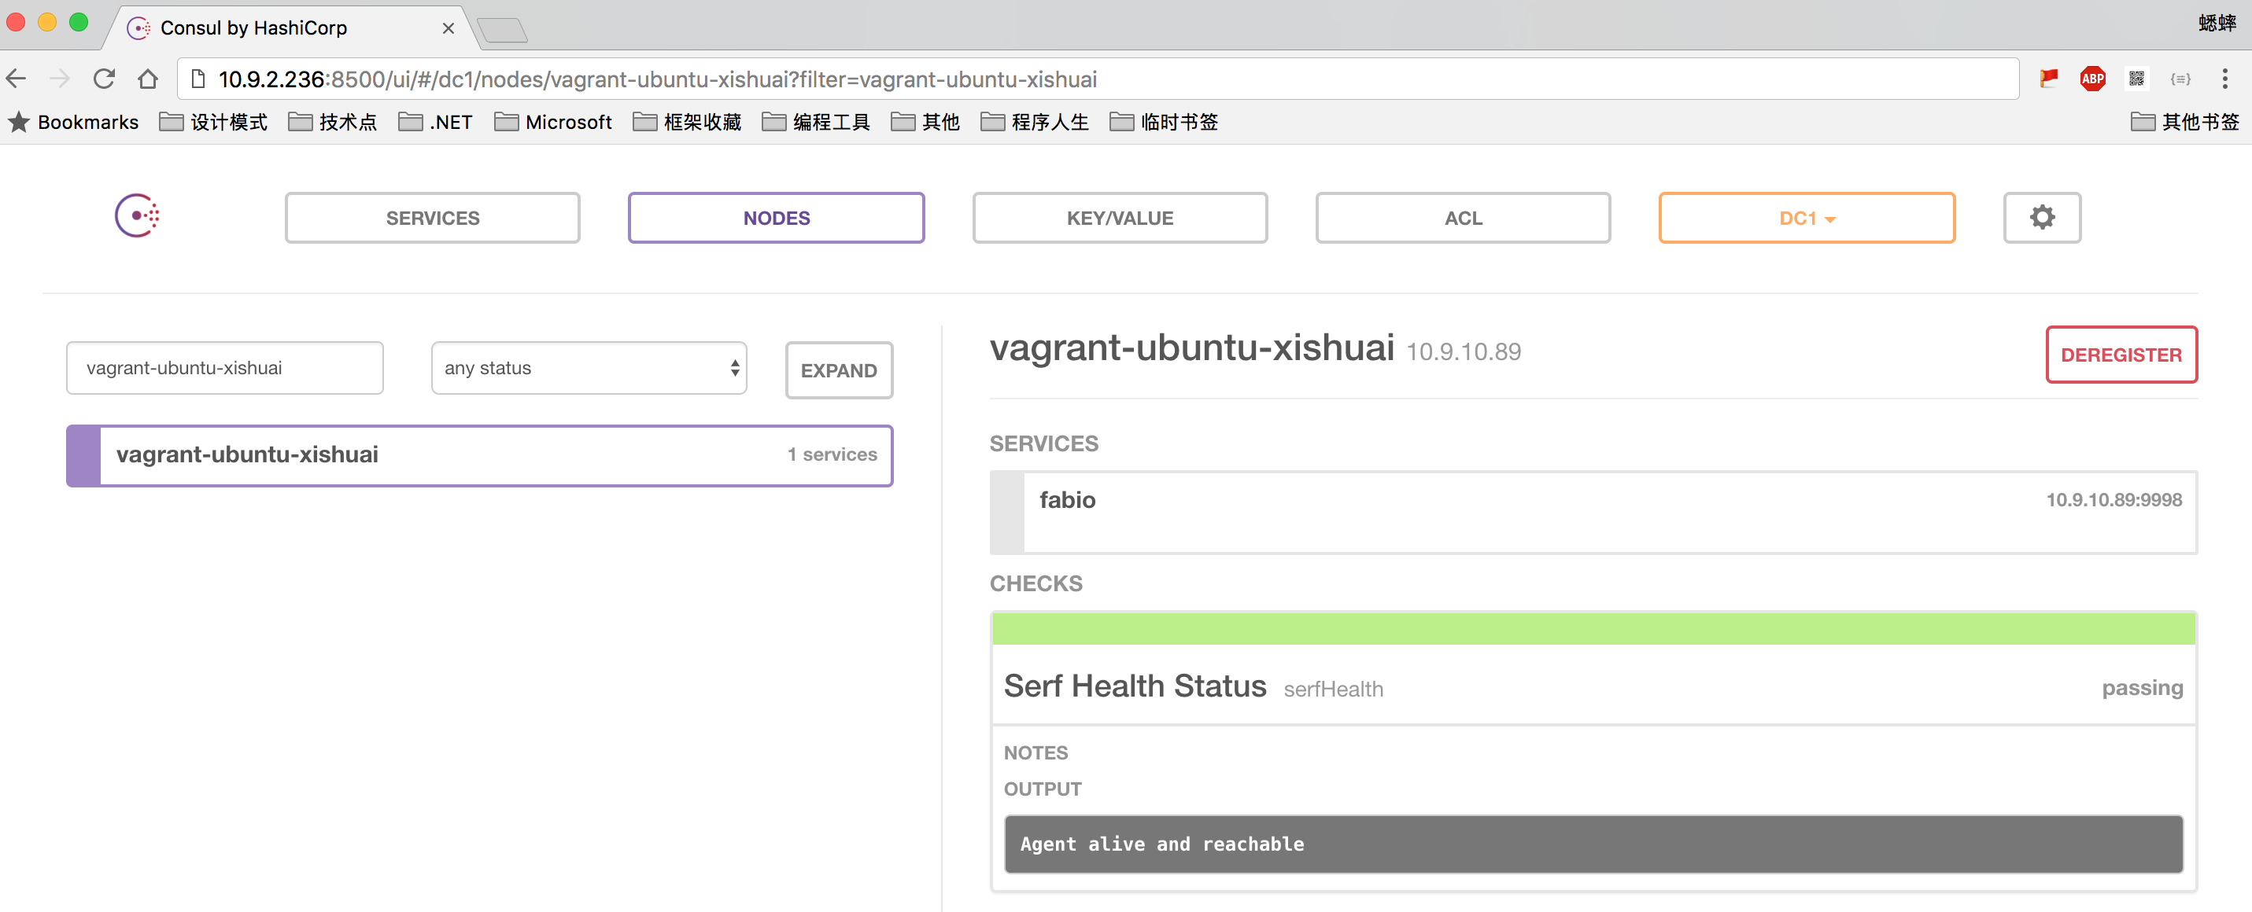
Task: Click the 1 services count label
Action: coord(832,454)
